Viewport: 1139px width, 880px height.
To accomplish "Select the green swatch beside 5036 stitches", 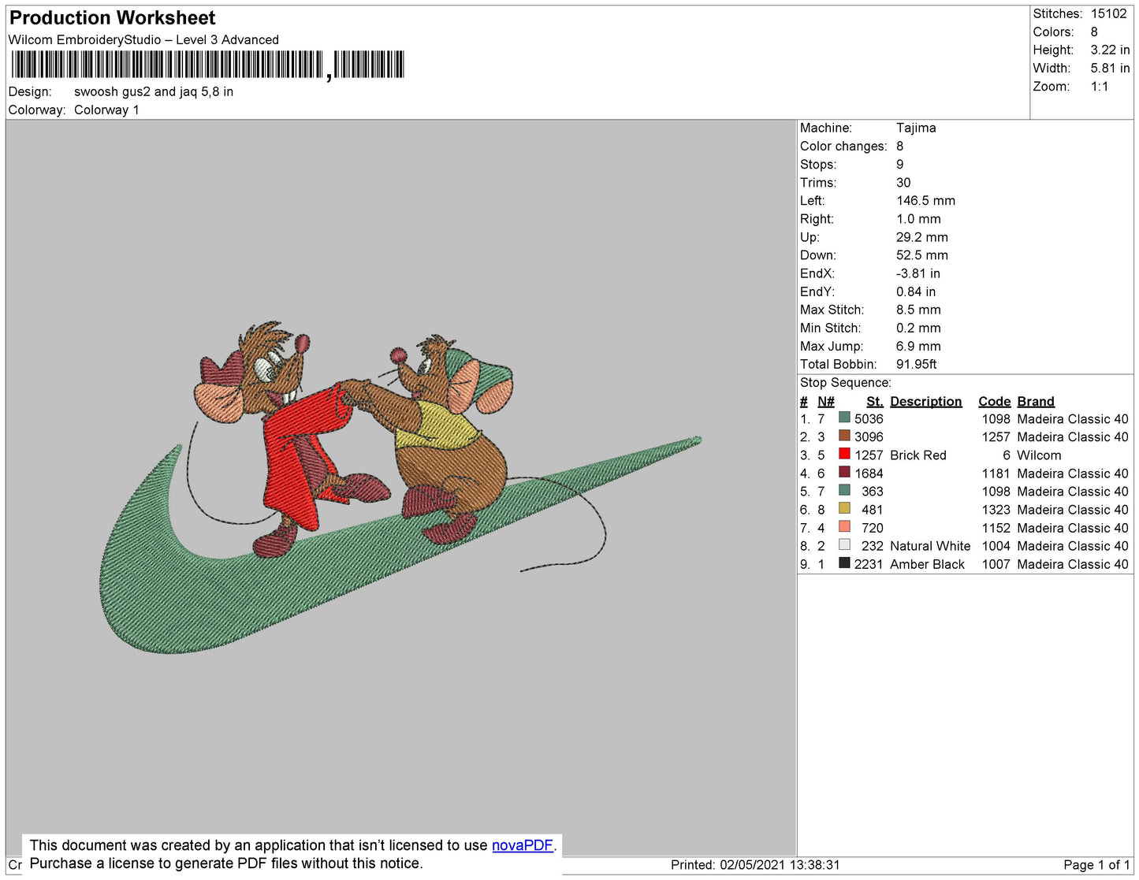I will pyautogui.click(x=844, y=418).
